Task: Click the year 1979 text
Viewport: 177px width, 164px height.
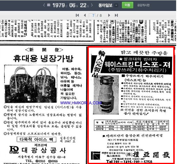Action: point(59,5)
